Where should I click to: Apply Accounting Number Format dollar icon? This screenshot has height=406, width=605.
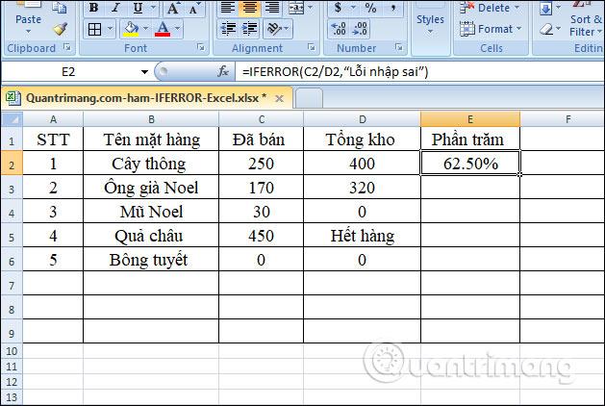pos(338,8)
